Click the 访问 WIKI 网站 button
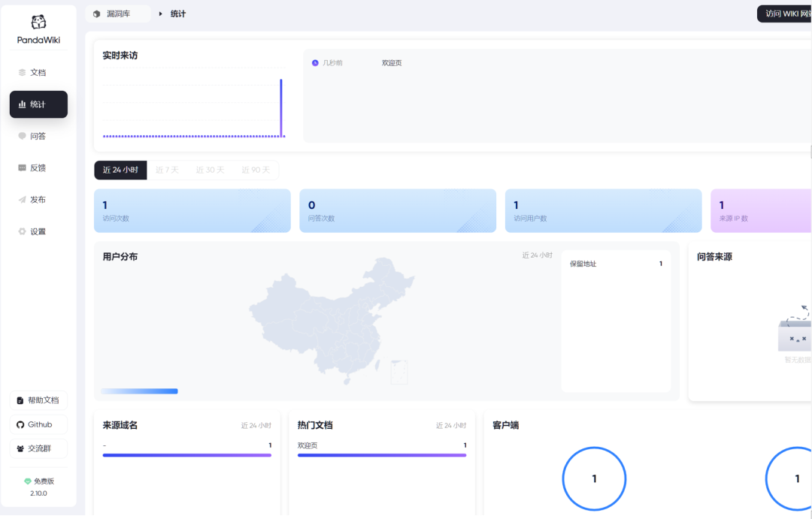 [x=786, y=14]
